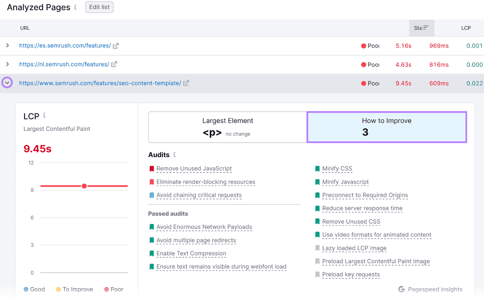Click the red handle on the LCP slider
Image resolution: width=484 pixels, height=299 pixels.
(84, 186)
